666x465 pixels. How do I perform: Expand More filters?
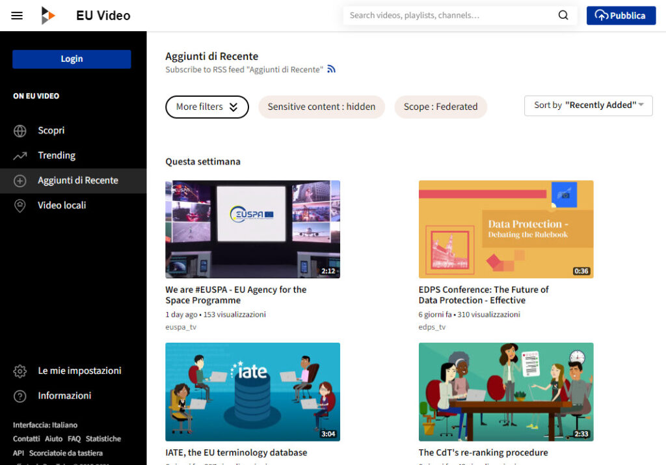(207, 107)
